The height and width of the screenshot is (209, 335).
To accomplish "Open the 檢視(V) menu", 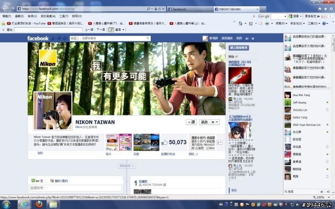I will point(32,16).
